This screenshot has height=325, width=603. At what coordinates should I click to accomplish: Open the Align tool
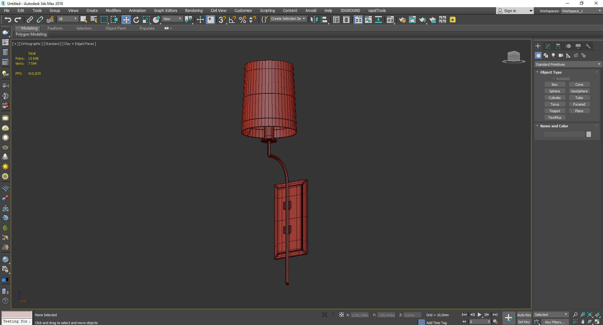click(x=324, y=20)
